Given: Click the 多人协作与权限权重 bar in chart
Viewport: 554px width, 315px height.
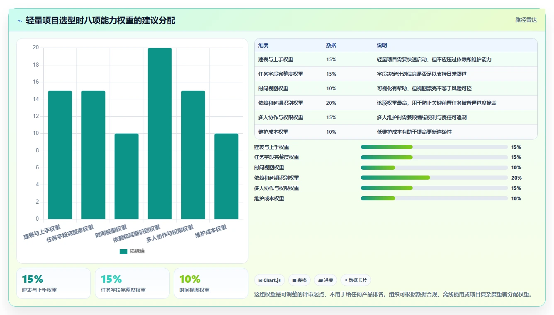Looking at the screenshot, I should click(193, 155).
